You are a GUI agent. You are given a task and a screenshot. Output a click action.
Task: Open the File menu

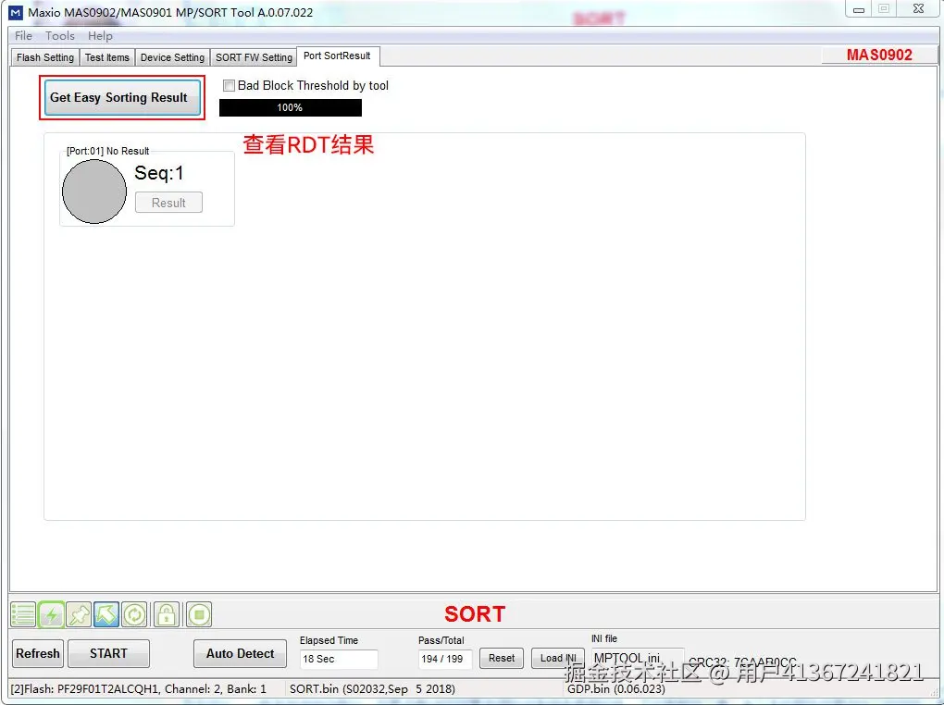pos(23,36)
